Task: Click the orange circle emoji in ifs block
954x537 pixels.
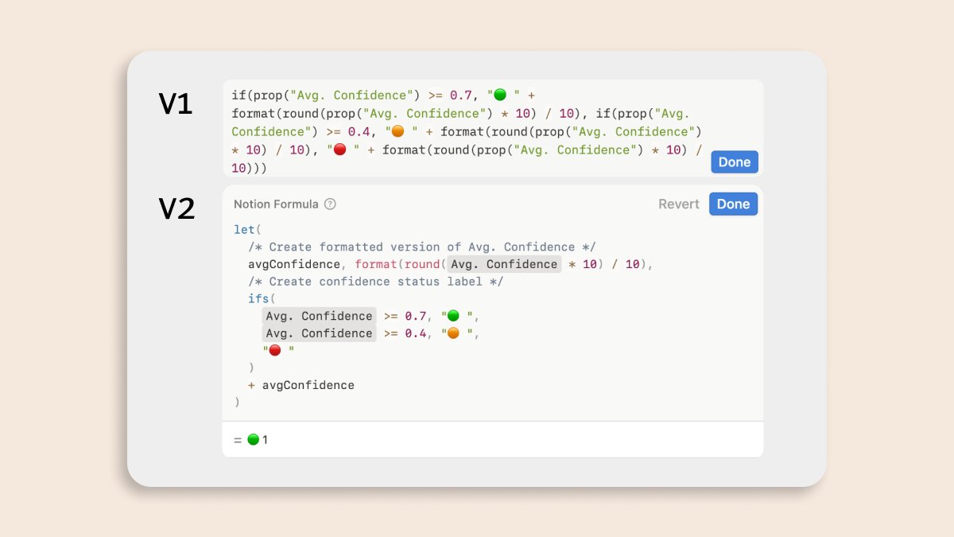Action: point(454,333)
